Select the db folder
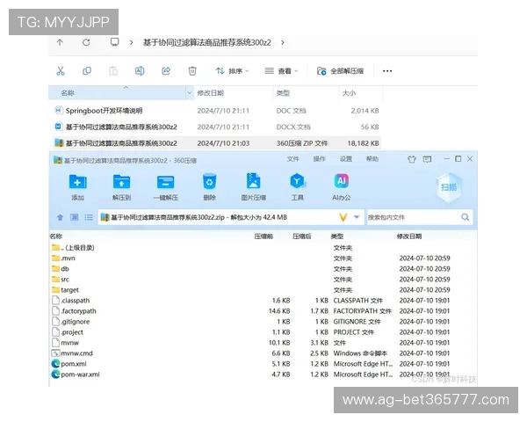 tap(61, 269)
